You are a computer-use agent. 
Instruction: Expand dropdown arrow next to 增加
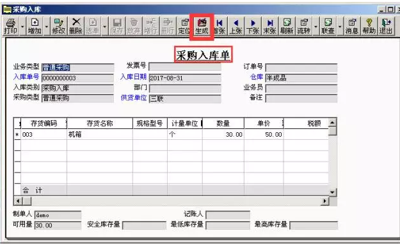click(x=47, y=26)
